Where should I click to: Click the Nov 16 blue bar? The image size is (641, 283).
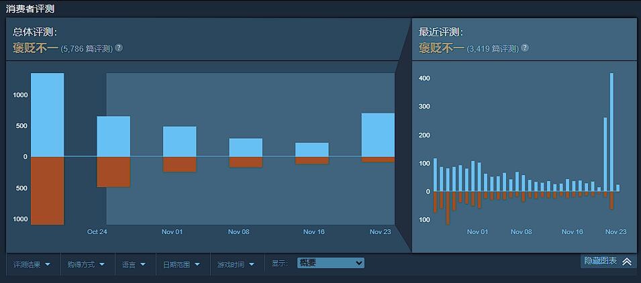[x=312, y=150]
